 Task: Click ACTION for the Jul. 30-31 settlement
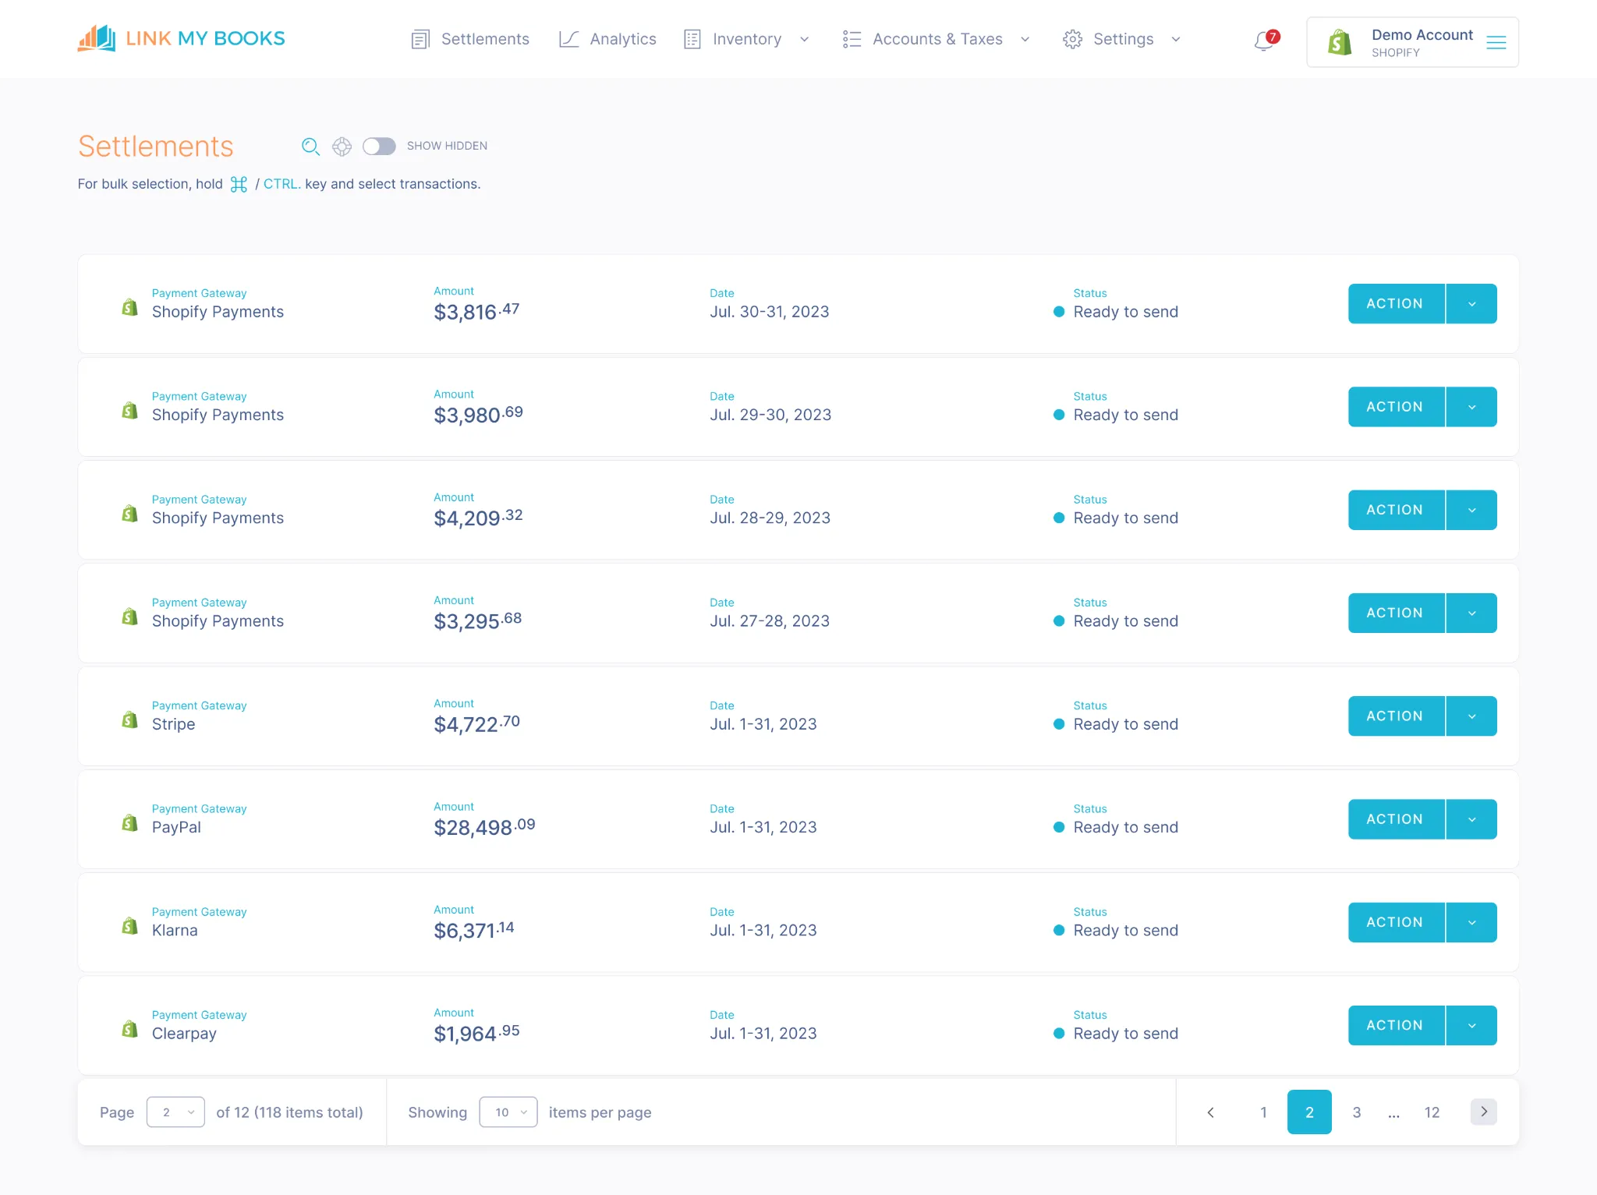1396,303
